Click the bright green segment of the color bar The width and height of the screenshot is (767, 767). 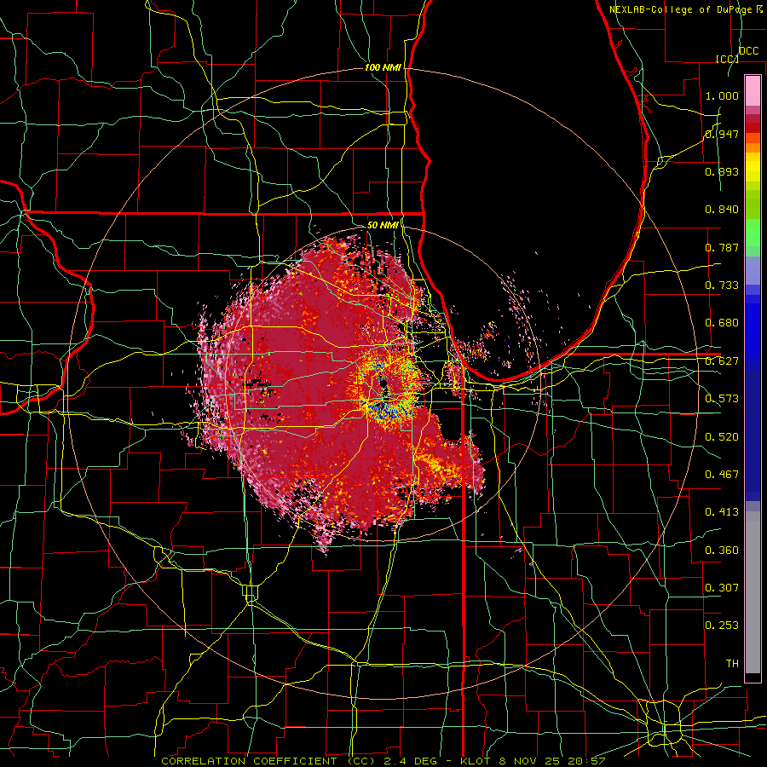[753, 233]
